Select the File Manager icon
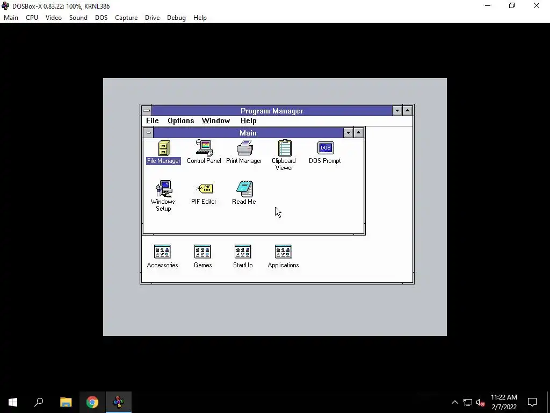Image resolution: width=550 pixels, height=413 pixels. 164,148
